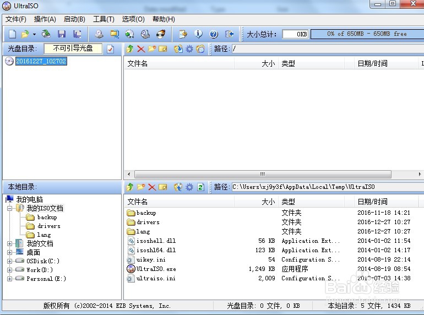424x315 pixels.
Task: Click the rename icon in local pane toolbar
Action: point(163,187)
